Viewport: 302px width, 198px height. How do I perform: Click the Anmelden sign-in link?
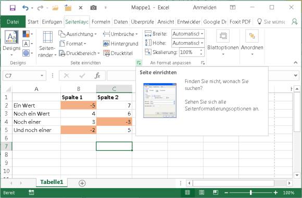coord(205,7)
